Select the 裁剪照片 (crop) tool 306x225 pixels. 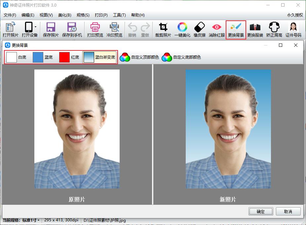163,30
